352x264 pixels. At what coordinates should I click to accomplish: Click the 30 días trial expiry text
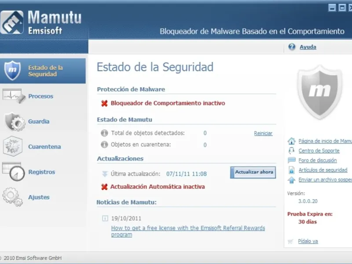307,222
